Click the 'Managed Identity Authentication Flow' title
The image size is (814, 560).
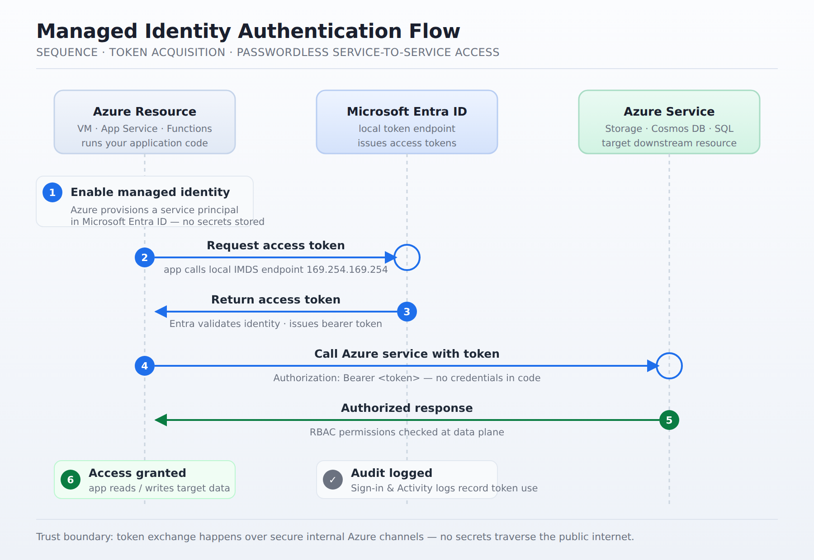248,31
